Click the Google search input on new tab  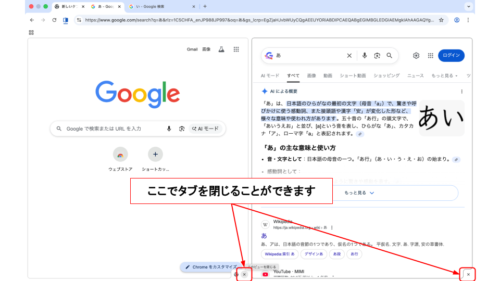tap(115, 129)
